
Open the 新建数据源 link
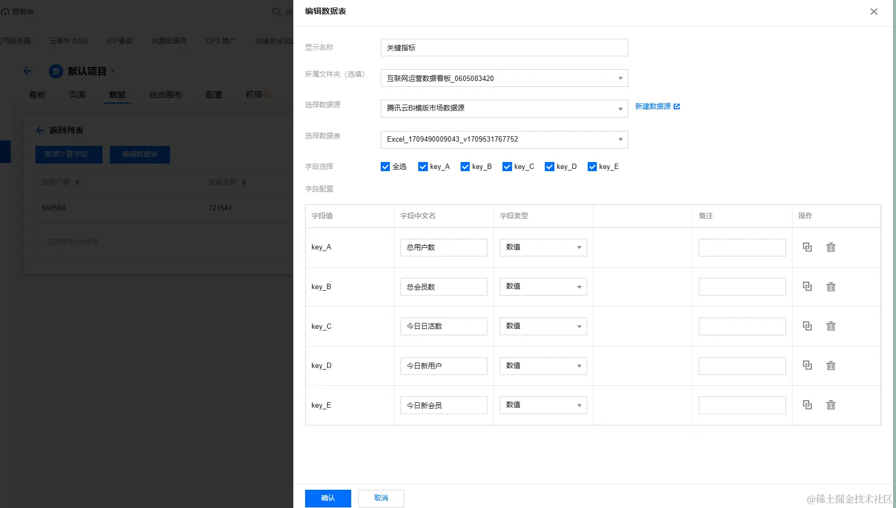tap(657, 107)
